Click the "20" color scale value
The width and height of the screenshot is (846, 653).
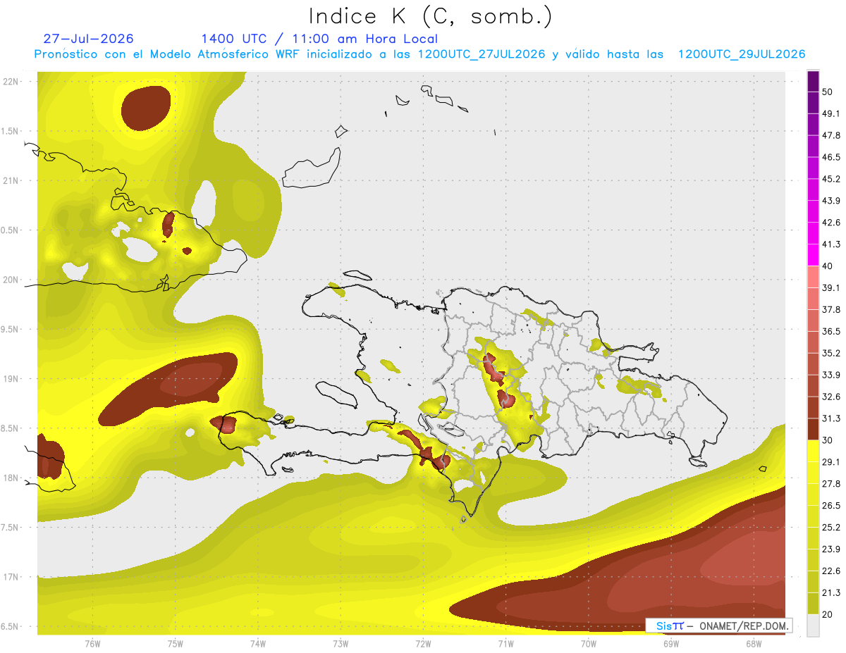828,615
